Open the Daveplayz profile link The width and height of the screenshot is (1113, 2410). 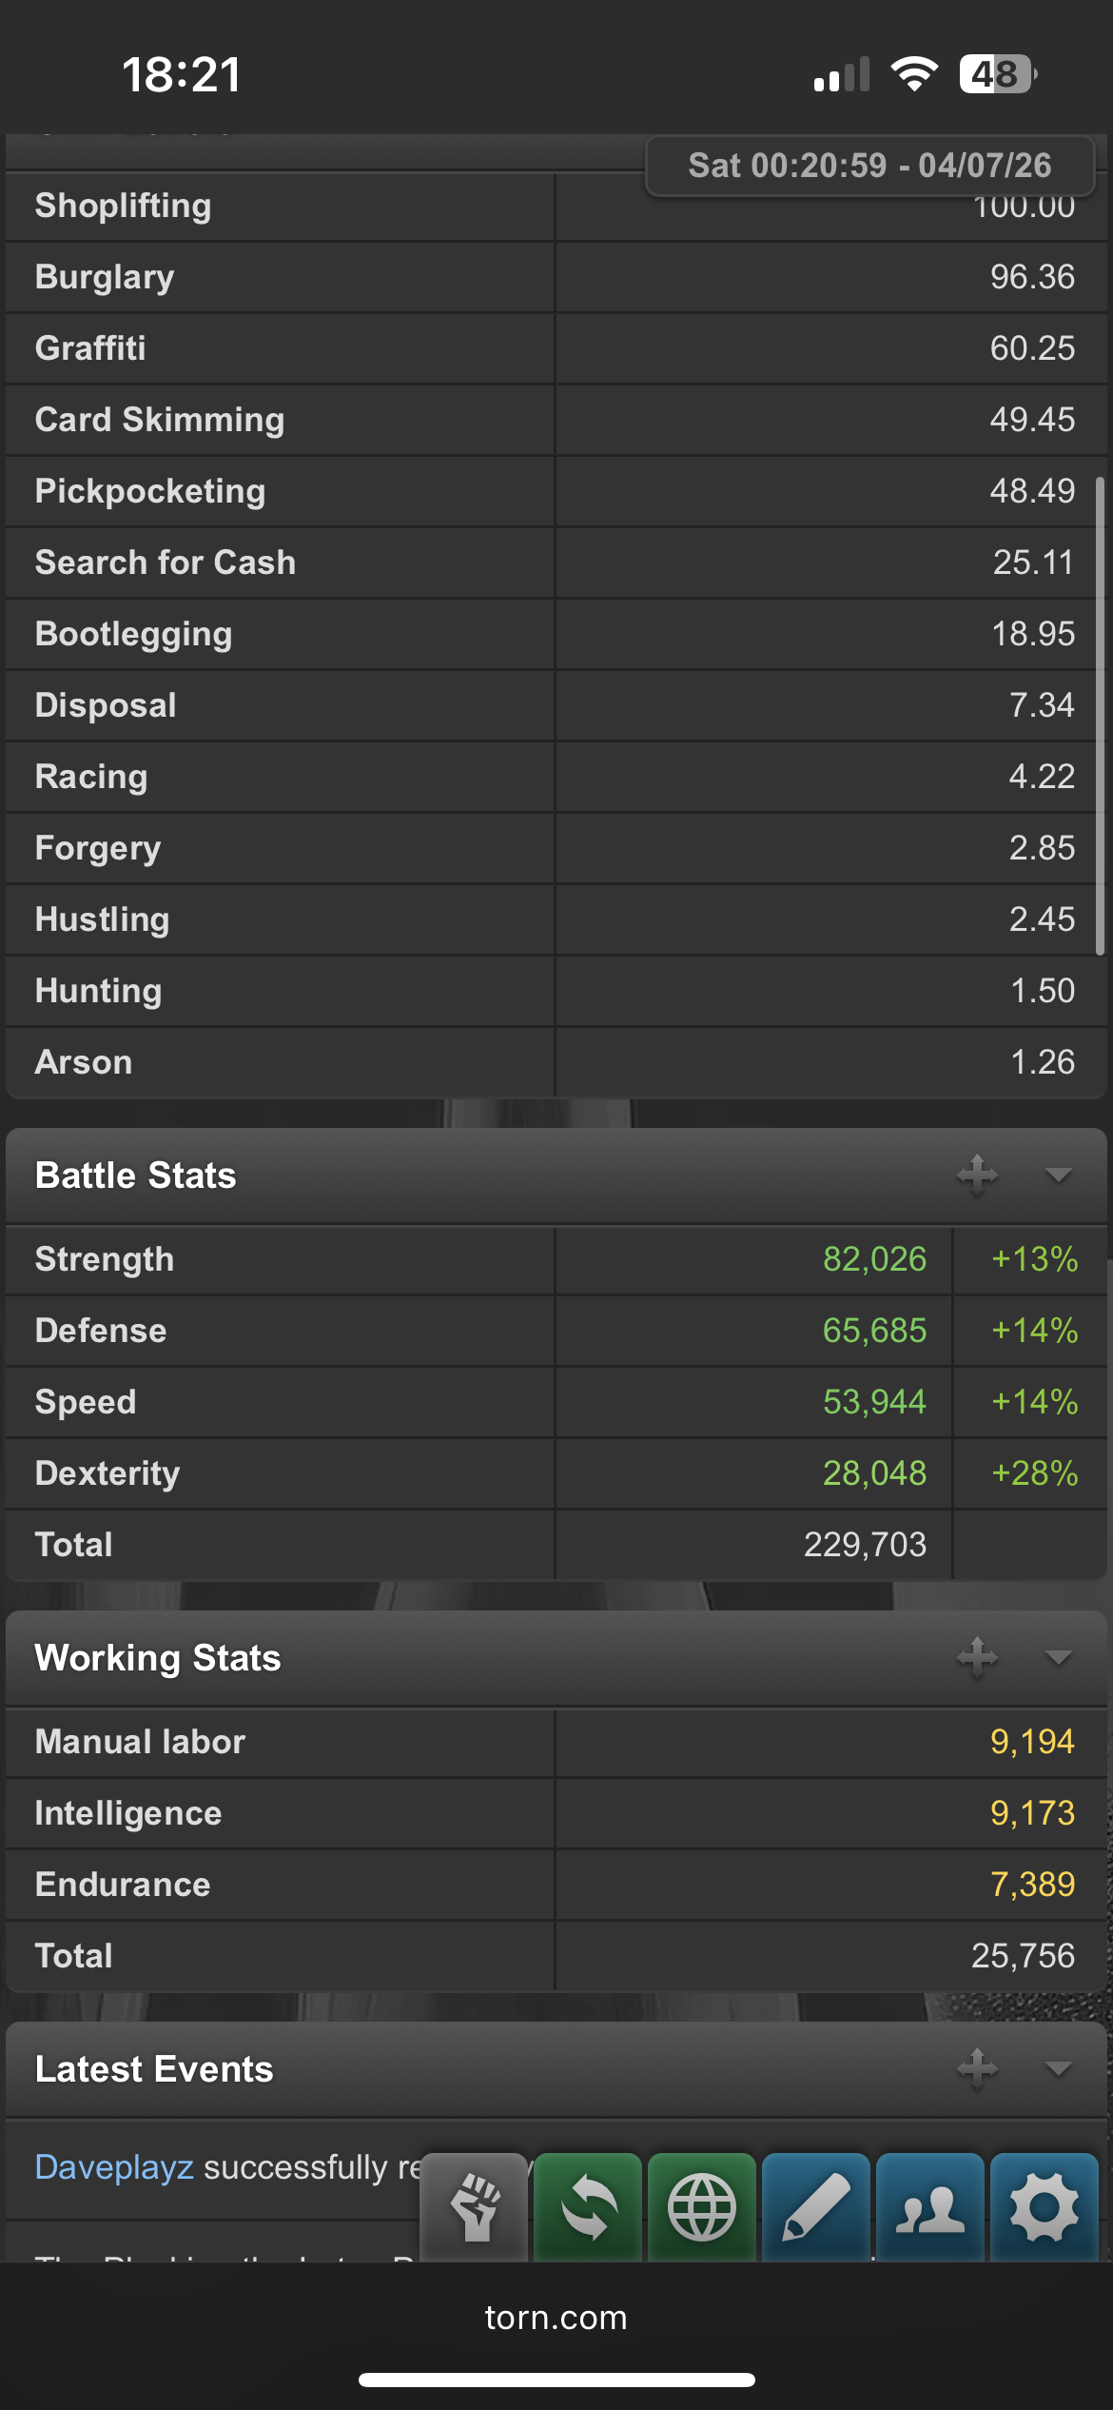tap(114, 2167)
